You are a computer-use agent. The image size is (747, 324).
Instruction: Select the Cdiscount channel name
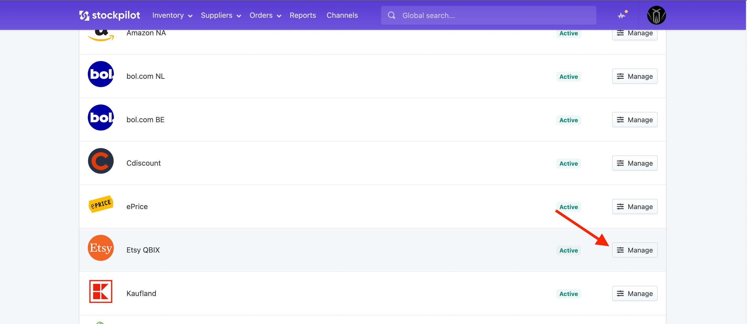coord(143,164)
